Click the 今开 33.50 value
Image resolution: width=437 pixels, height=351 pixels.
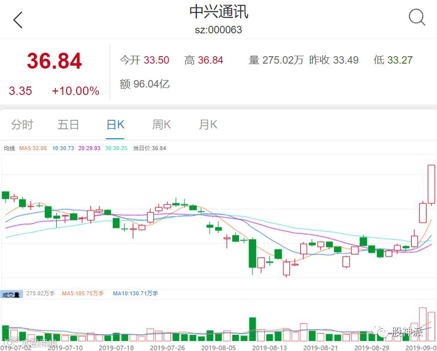click(x=144, y=60)
